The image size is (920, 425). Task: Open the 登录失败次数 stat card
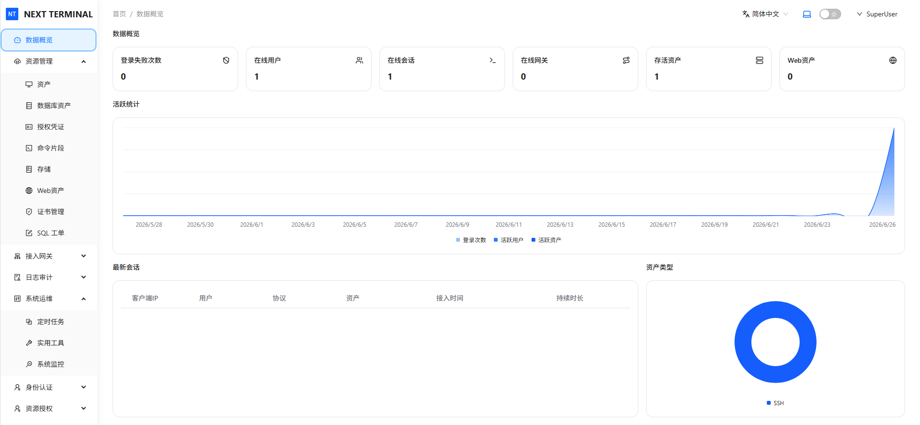[x=175, y=69]
